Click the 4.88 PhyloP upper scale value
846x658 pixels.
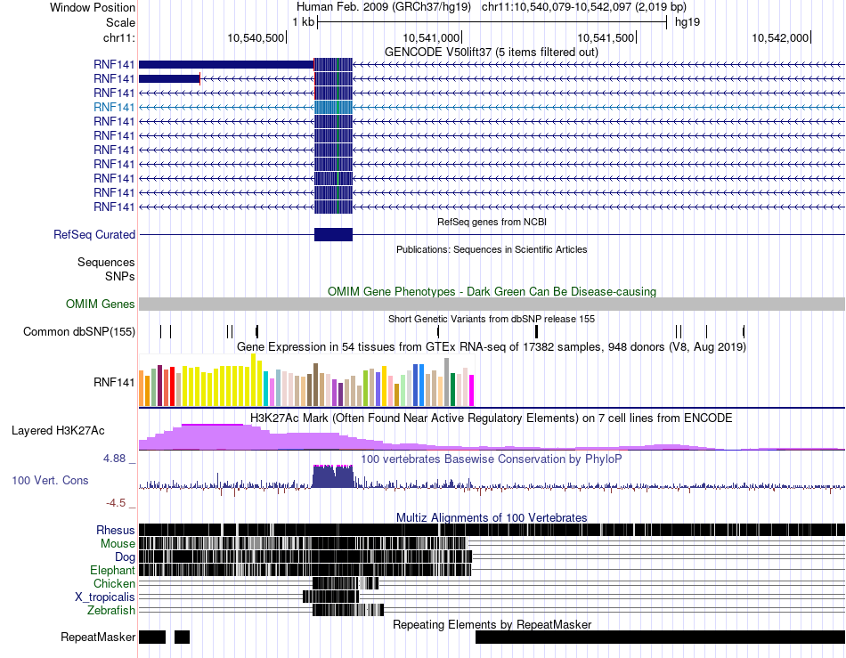pos(114,459)
